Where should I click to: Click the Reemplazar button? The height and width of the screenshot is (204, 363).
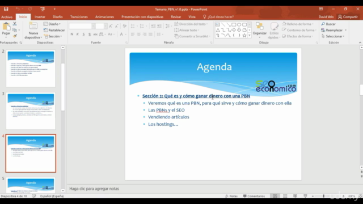point(332,30)
